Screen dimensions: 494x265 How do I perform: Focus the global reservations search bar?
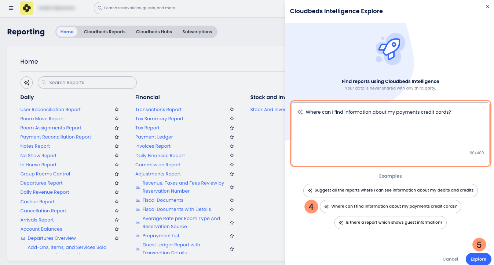189,8
